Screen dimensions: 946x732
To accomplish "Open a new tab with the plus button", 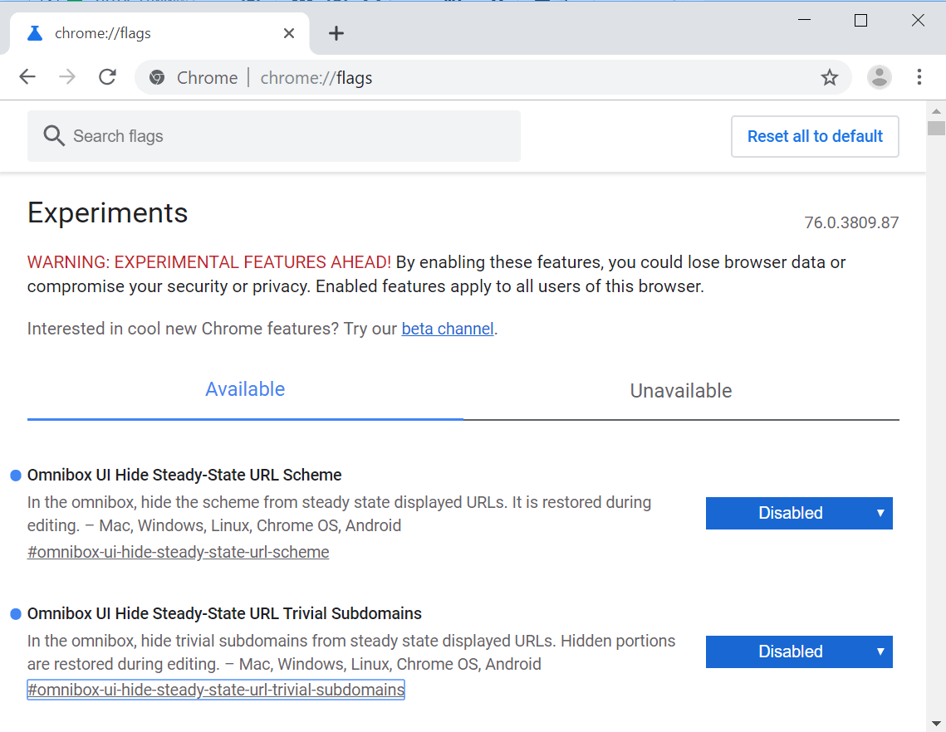I will (x=336, y=33).
